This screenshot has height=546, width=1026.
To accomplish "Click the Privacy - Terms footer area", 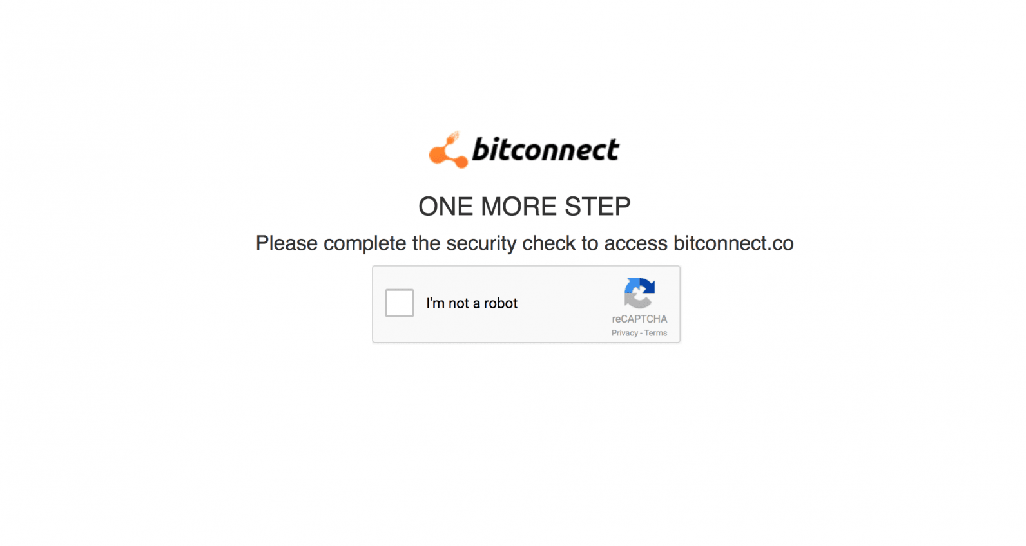I will tap(639, 333).
